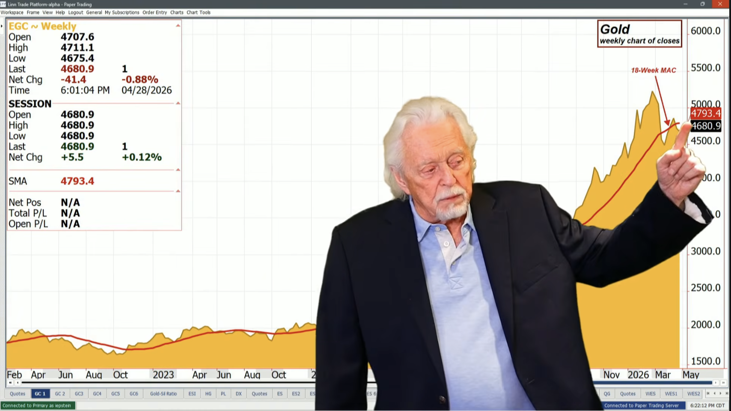Step chart back one bar with left arrow
Viewport: 731px width, 411px height.
(x=18, y=383)
